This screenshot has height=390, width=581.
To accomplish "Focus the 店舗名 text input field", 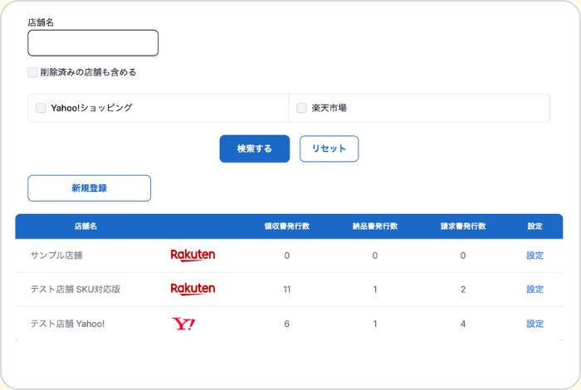I will (93, 43).
